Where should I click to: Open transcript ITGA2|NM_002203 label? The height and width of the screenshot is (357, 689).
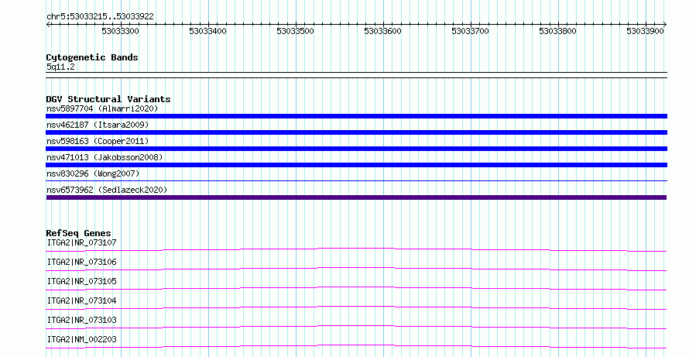(x=82, y=339)
